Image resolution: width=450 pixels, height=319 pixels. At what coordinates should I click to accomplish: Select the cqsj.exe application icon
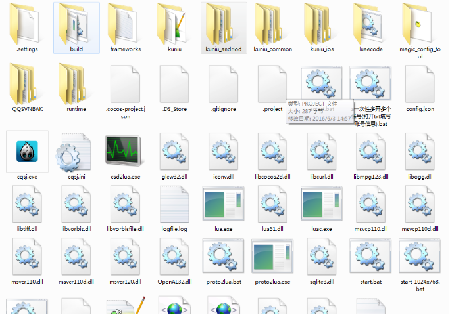[x=27, y=152]
